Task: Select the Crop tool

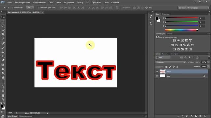Action: click(x=3, y=34)
